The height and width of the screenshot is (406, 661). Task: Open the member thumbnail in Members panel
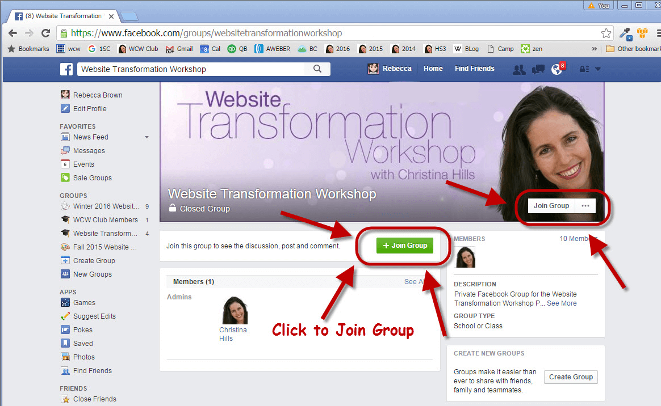[x=465, y=257]
